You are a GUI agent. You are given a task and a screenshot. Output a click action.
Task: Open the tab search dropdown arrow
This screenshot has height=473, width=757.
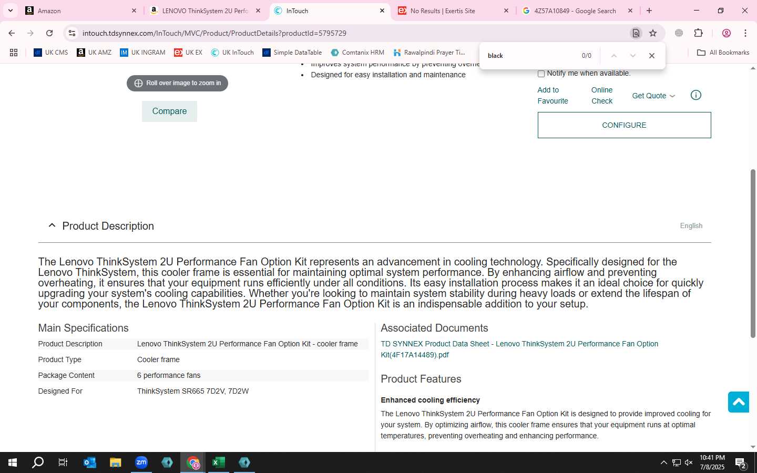(x=11, y=11)
